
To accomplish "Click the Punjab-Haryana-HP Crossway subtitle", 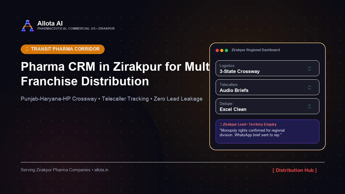I will (112, 99).
